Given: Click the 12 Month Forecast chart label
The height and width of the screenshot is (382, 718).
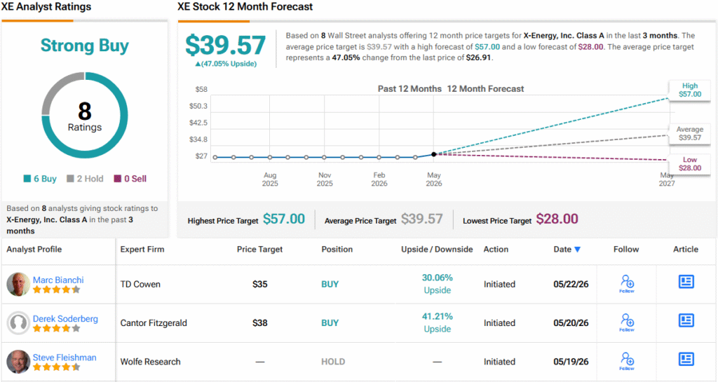Looking at the screenshot, I should (x=485, y=89).
